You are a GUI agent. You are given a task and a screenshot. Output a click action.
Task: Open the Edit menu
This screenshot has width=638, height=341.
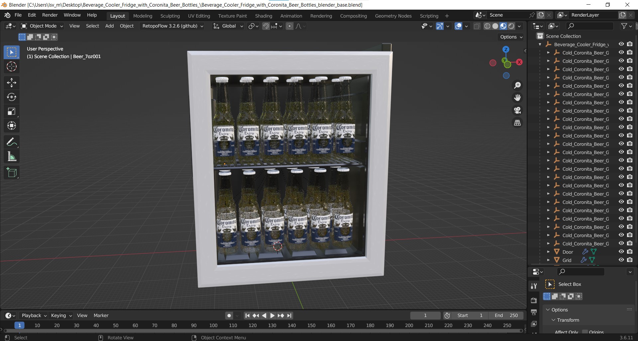coord(32,15)
